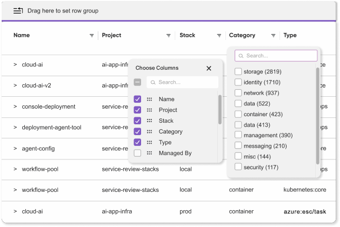340x227 pixels.
Task: Sort by the Type column header
Action: click(x=290, y=35)
